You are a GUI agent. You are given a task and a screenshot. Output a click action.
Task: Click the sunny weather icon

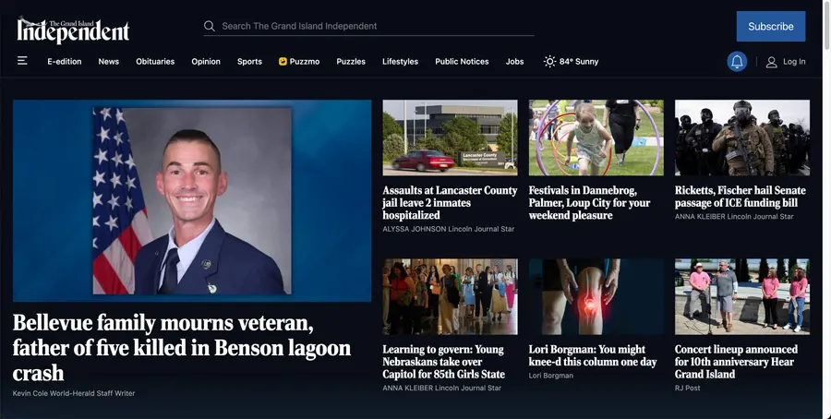(x=549, y=62)
